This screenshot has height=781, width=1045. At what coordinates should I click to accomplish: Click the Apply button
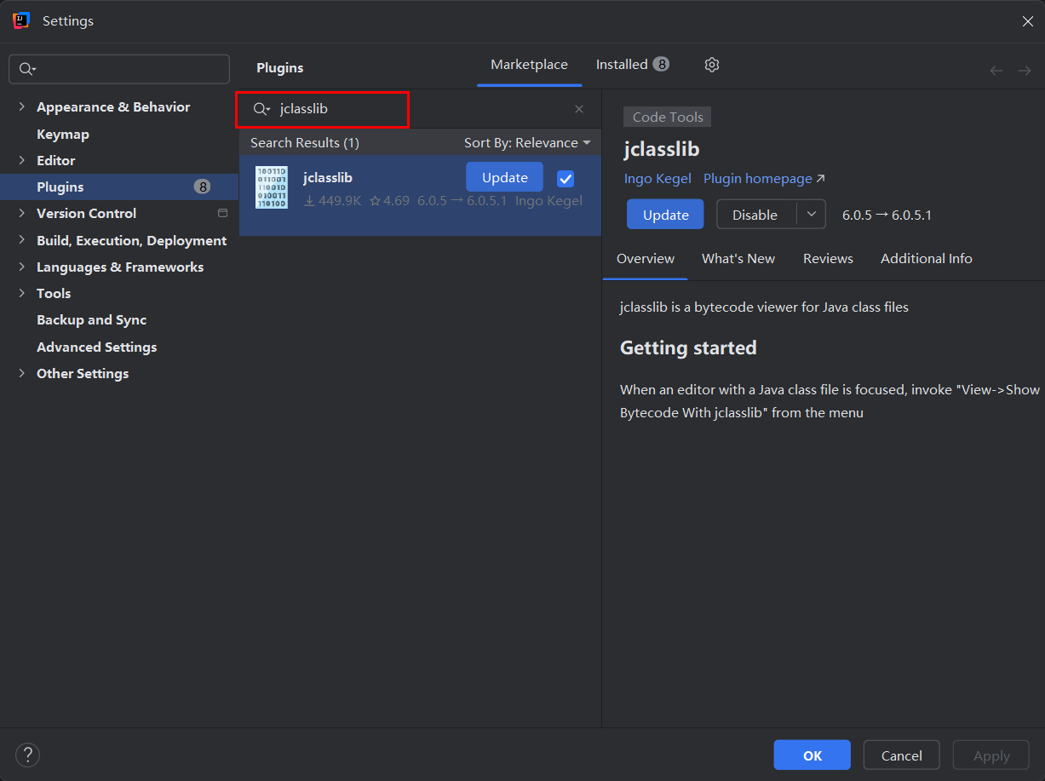(x=991, y=755)
